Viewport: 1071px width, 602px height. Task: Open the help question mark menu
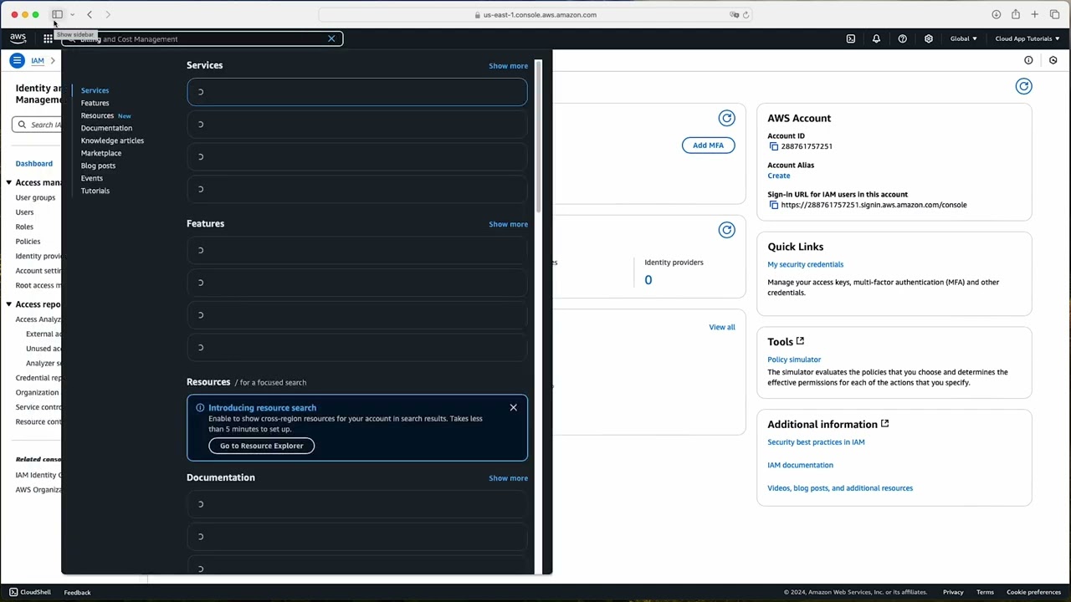coord(902,38)
